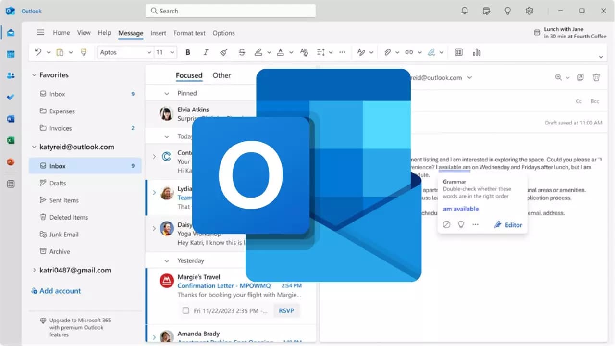Accept the 'am available' suggestion
Screen dimensions: 615x346
coord(461,209)
